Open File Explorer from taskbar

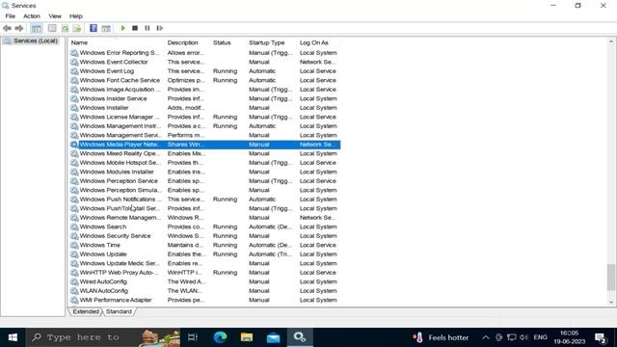coord(247,337)
